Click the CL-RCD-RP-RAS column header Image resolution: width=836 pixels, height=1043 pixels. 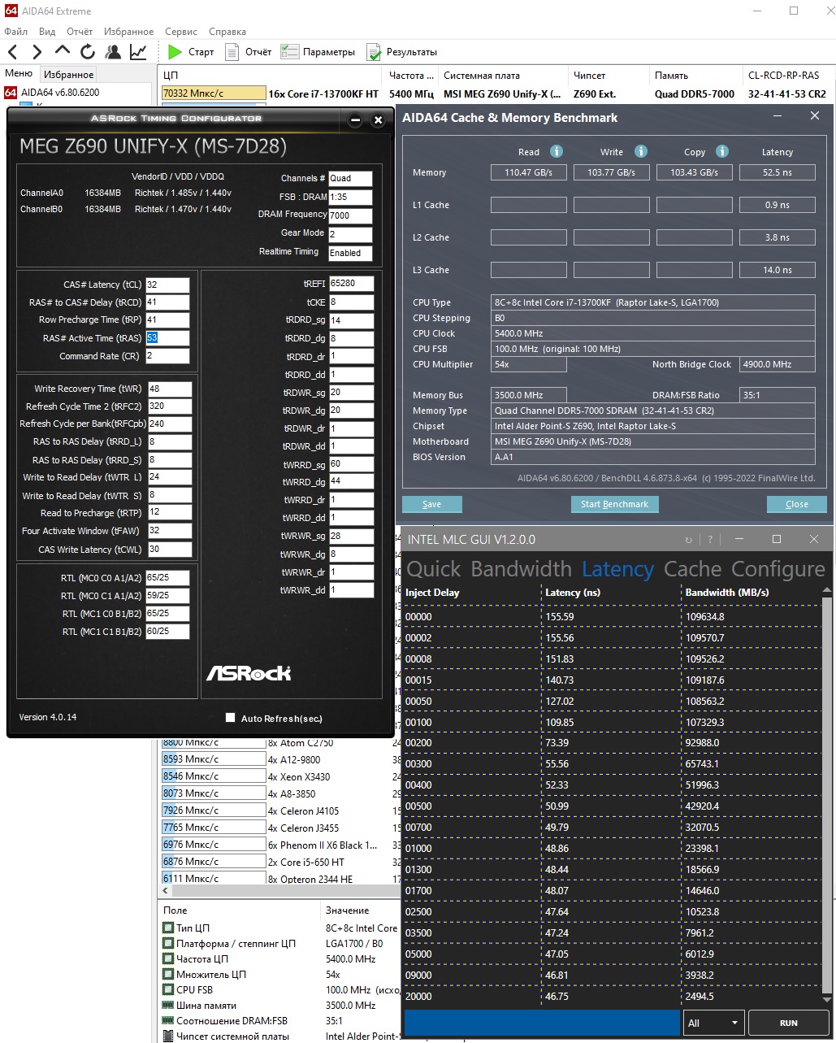click(785, 75)
